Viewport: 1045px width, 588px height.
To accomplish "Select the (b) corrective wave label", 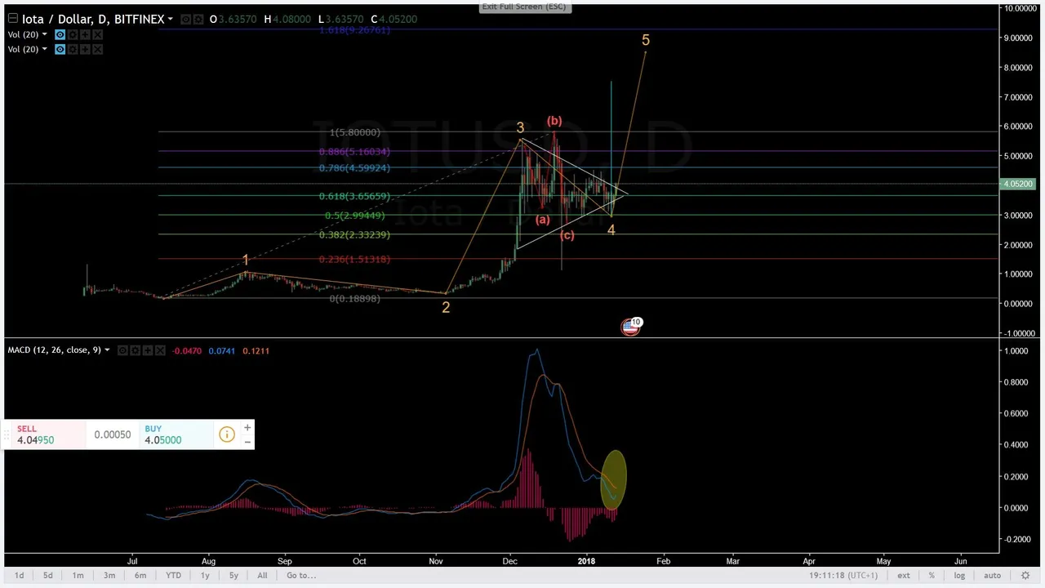I will 554,121.
